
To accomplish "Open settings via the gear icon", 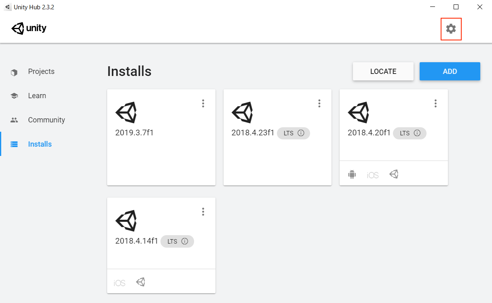I will pyautogui.click(x=451, y=29).
